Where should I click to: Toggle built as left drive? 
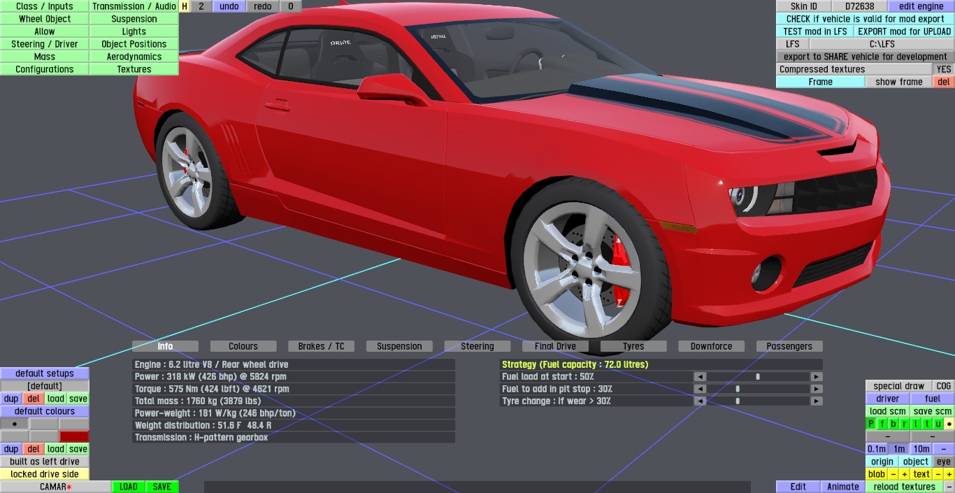click(45, 462)
